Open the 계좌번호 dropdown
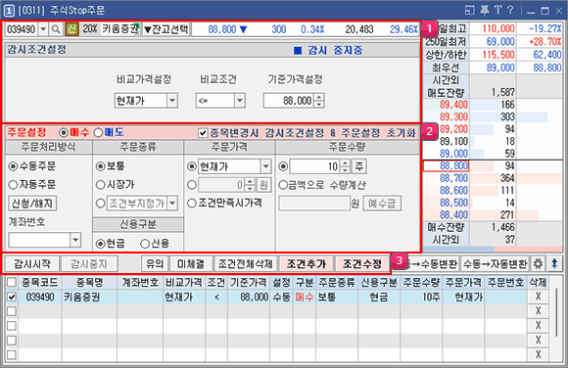Image resolution: width=568 pixels, height=368 pixels. click(75, 240)
